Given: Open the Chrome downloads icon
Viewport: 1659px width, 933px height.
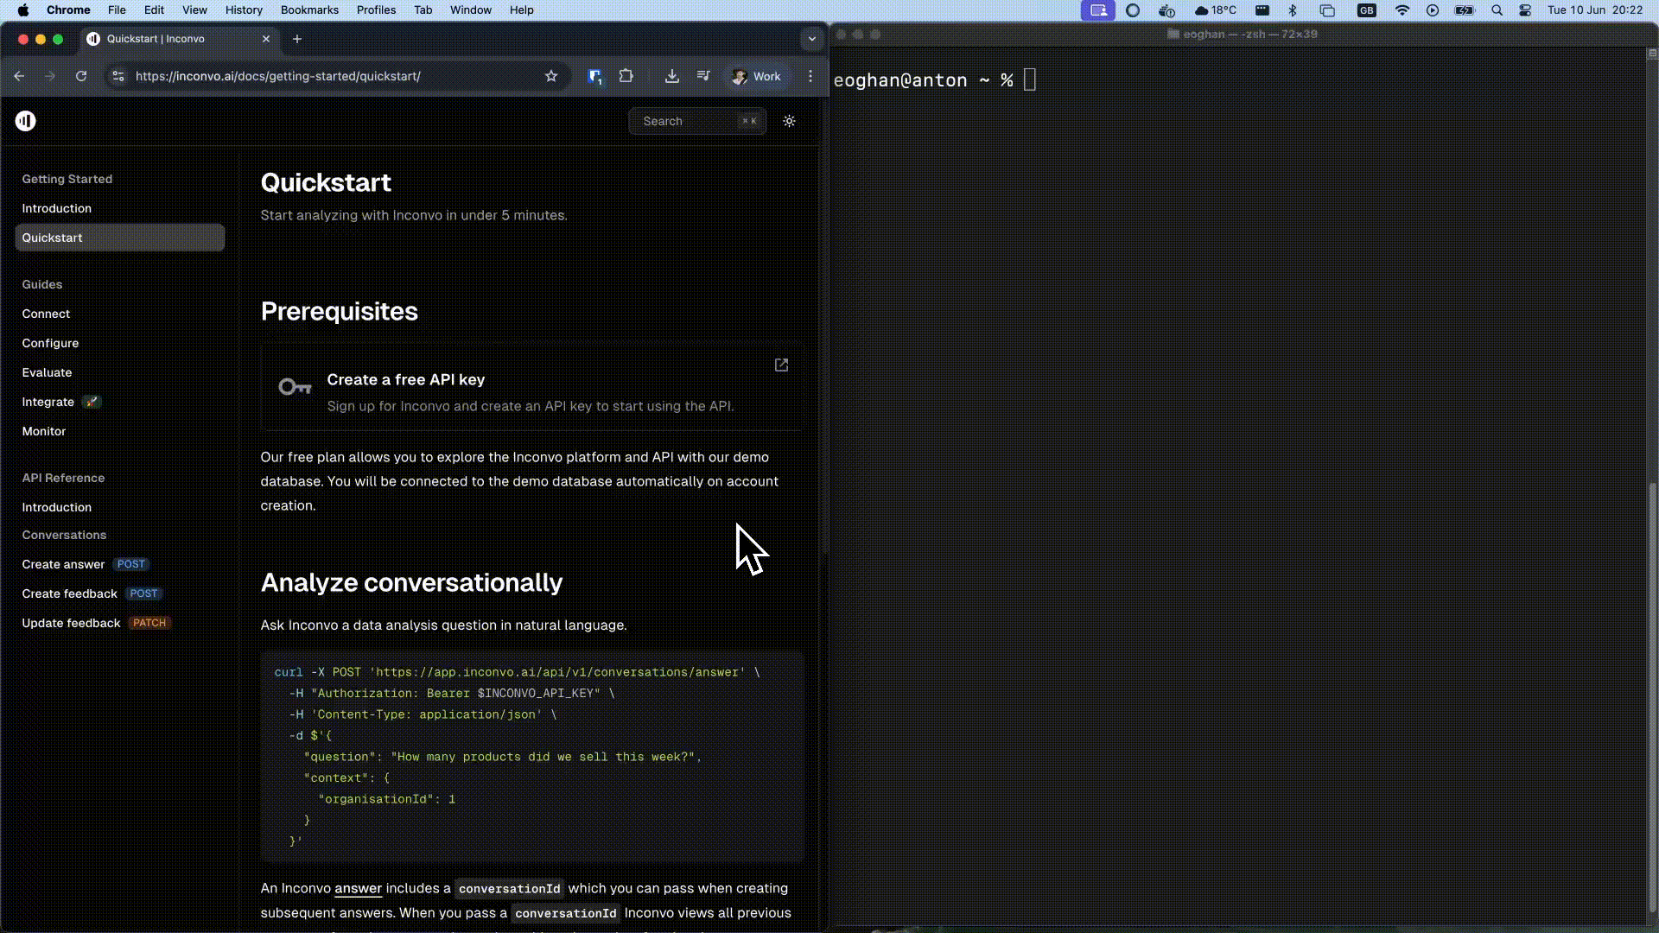Looking at the screenshot, I should point(671,76).
